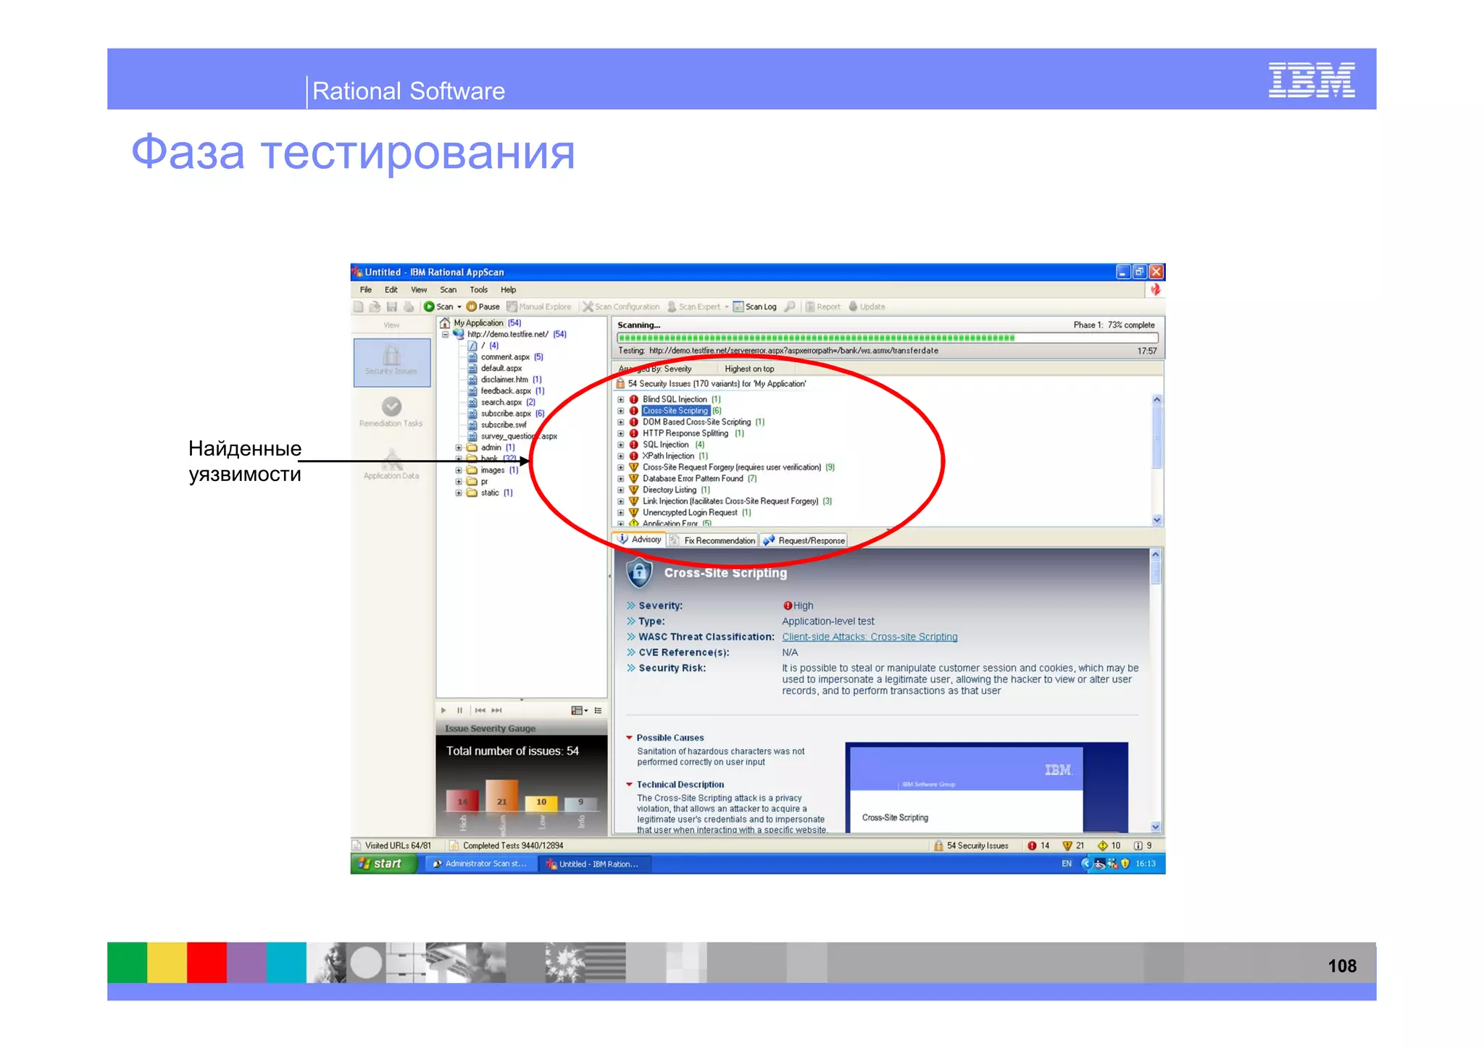This screenshot has height=1049, width=1484.
Task: Collapse the http://demo.testfire.net/ tree node
Action: point(445,335)
